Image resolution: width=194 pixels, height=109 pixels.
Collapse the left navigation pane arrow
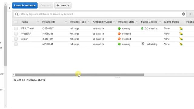(9, 8)
